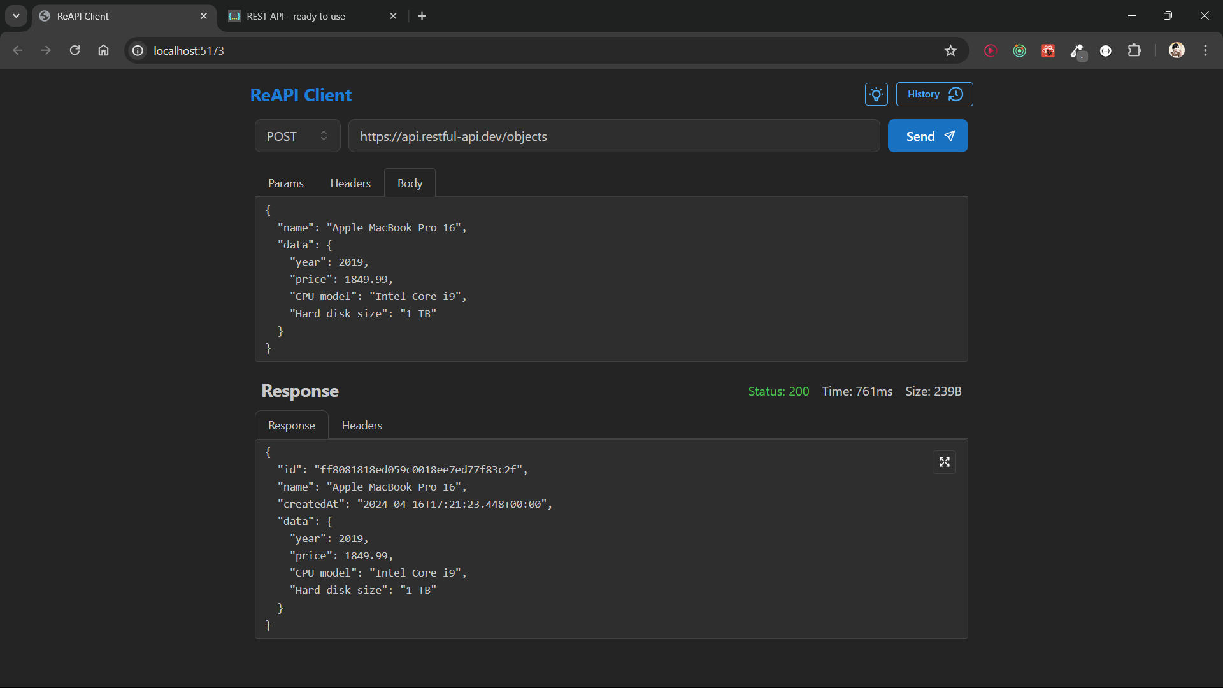Click the "price": 1849.99 line in request body
Viewport: 1223px width, 688px height.
click(341, 279)
